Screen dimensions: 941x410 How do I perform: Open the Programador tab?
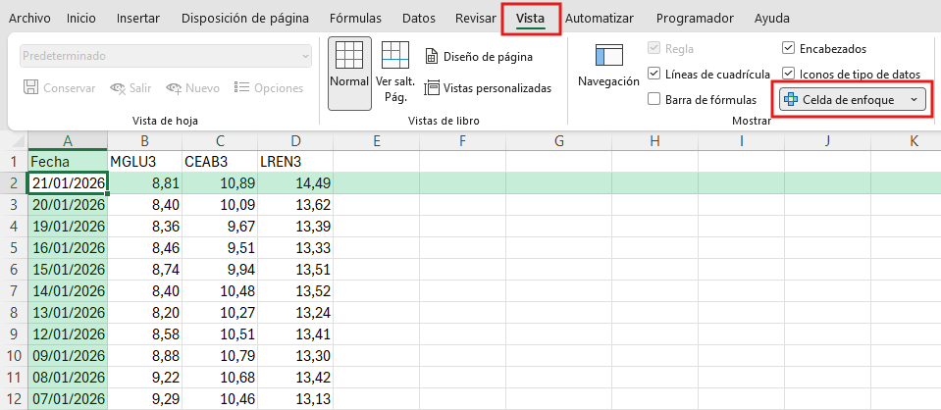click(x=695, y=18)
